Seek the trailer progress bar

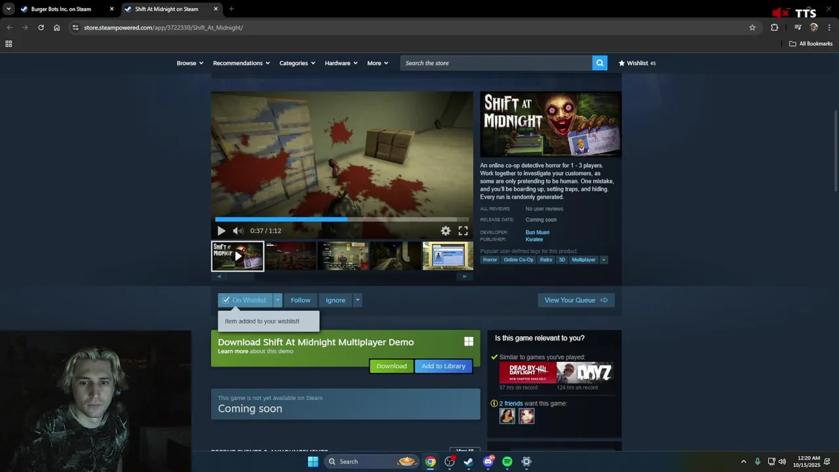(x=342, y=219)
